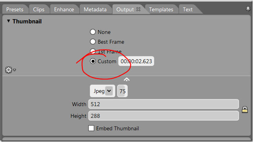Open the gear settings menu
The width and height of the screenshot is (253, 142).
point(9,70)
